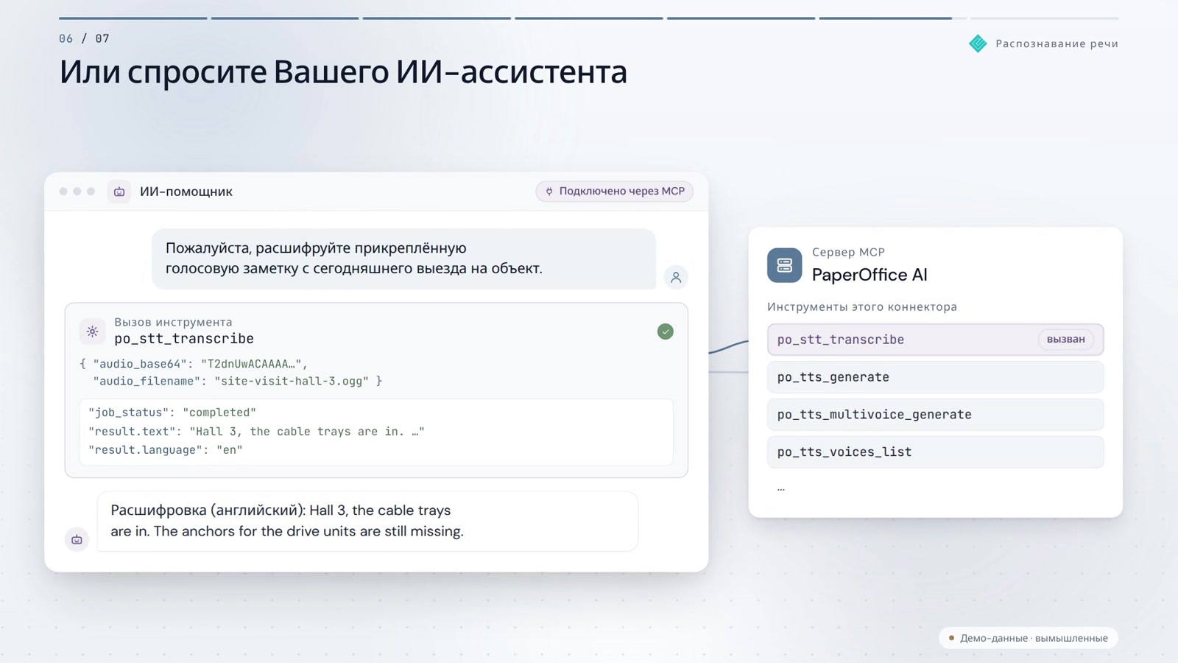Click the PaperOffice AI server icon

[x=784, y=265]
